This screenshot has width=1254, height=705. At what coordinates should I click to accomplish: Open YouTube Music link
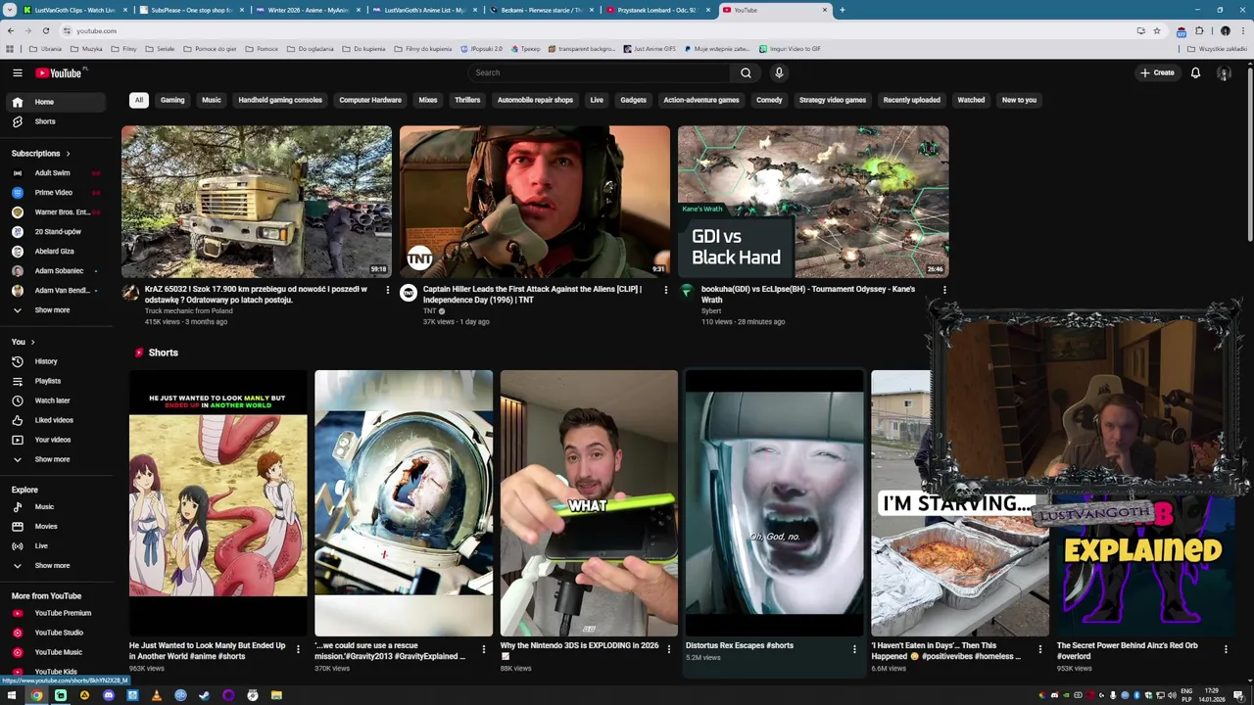point(57,652)
